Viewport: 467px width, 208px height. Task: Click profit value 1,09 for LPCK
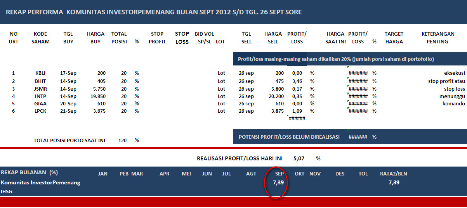297,111
